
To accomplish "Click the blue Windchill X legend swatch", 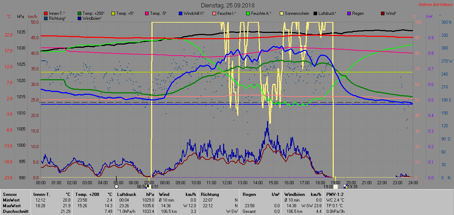I will 181,13.
